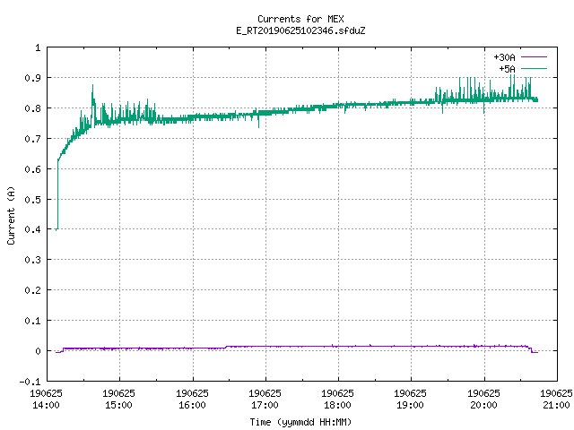The height and width of the screenshot is (430, 574).
Task: Click the y-axis tick value 0.9
Action: tap(32, 78)
